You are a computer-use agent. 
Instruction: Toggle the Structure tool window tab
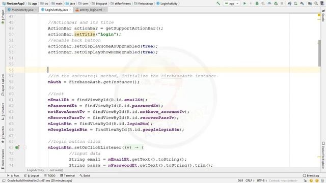point(3,111)
